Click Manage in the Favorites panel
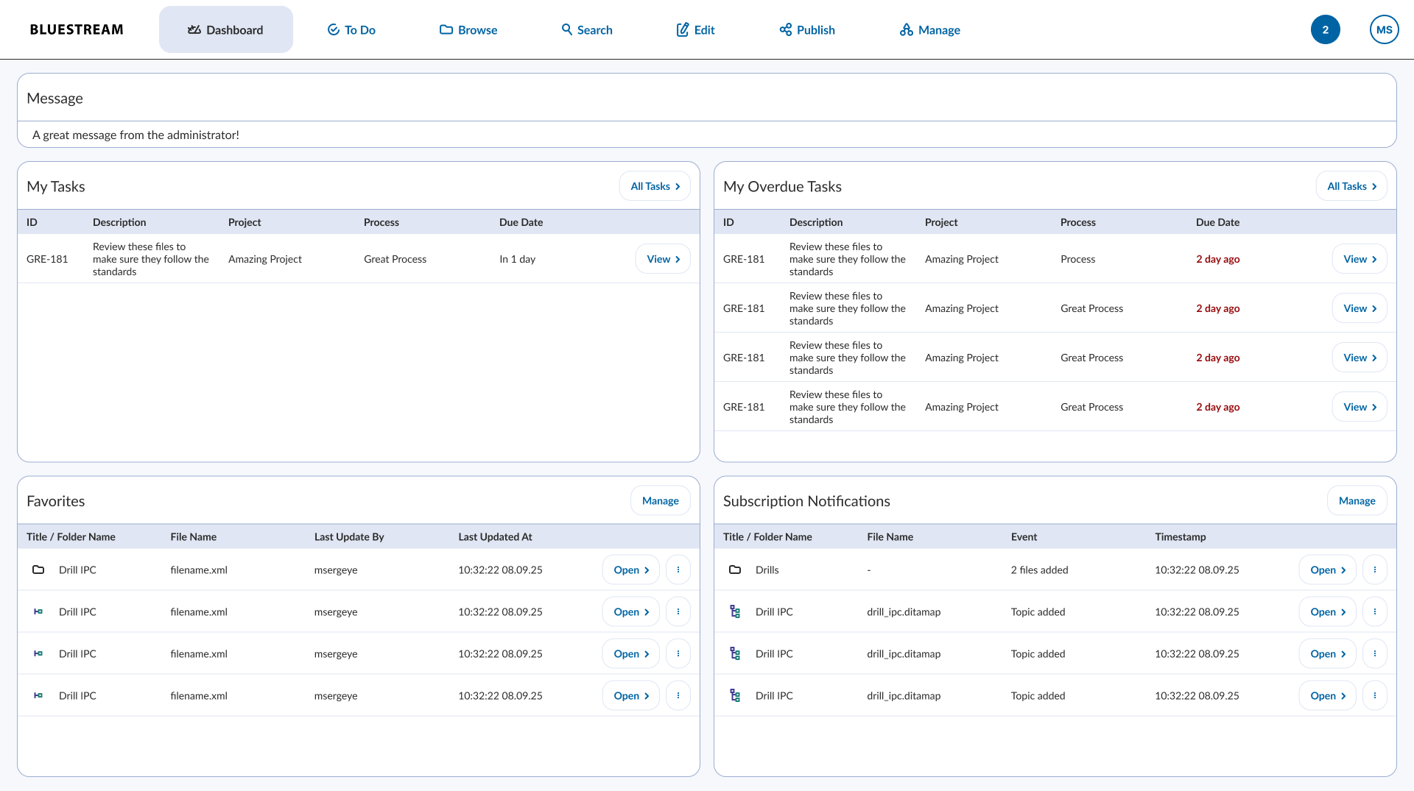This screenshot has height=791, width=1414. coord(661,501)
